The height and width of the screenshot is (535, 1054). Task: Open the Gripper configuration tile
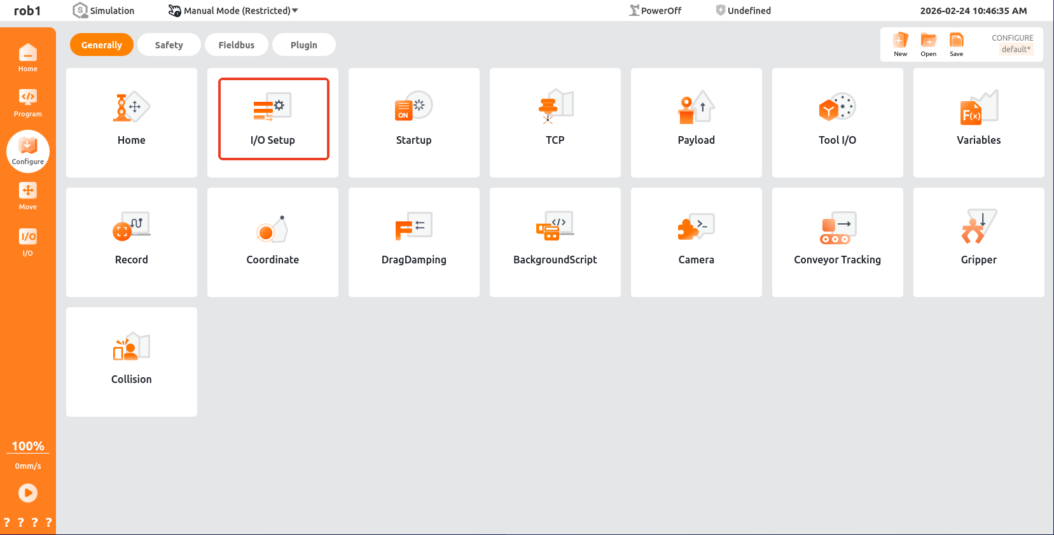point(978,242)
